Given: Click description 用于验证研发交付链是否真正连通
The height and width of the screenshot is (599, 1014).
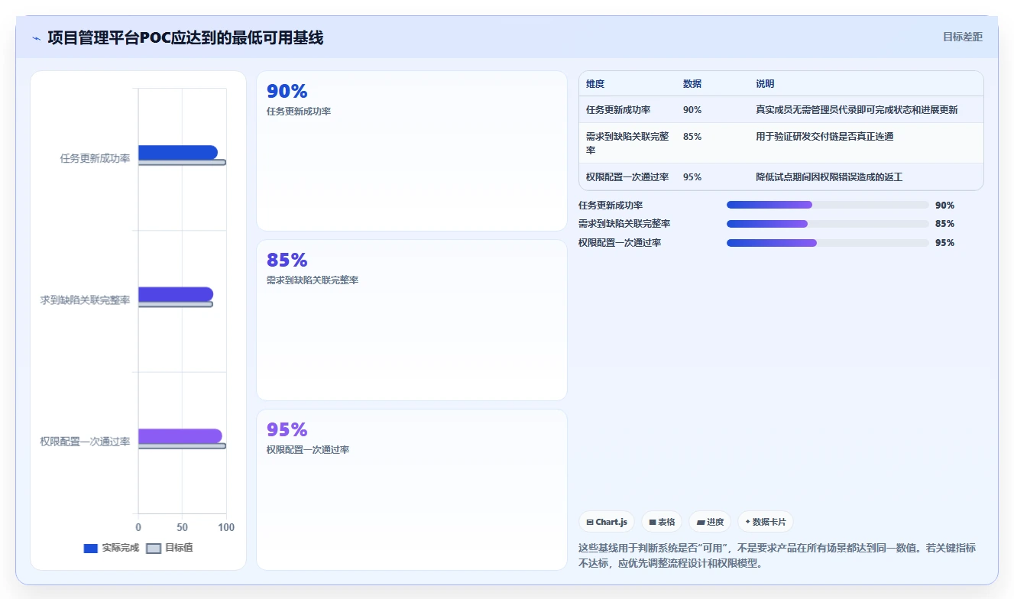Looking at the screenshot, I should [x=824, y=137].
